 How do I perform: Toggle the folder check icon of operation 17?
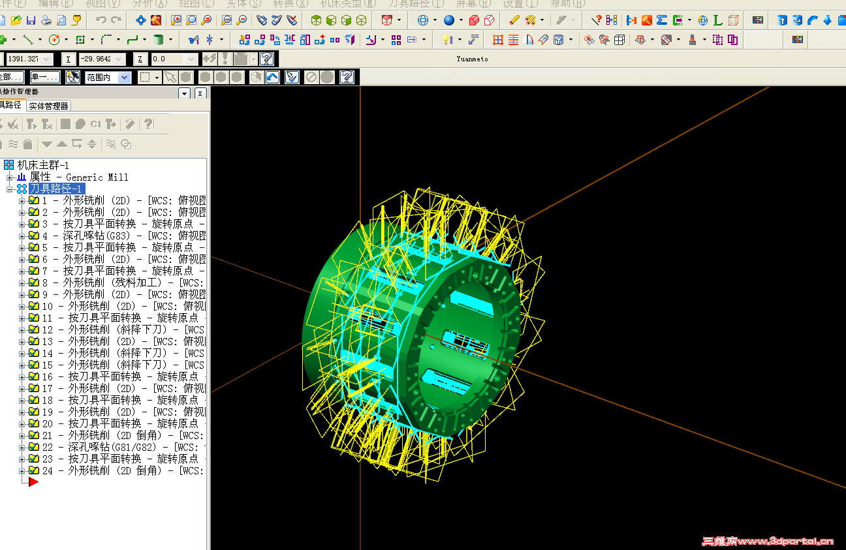(34, 388)
